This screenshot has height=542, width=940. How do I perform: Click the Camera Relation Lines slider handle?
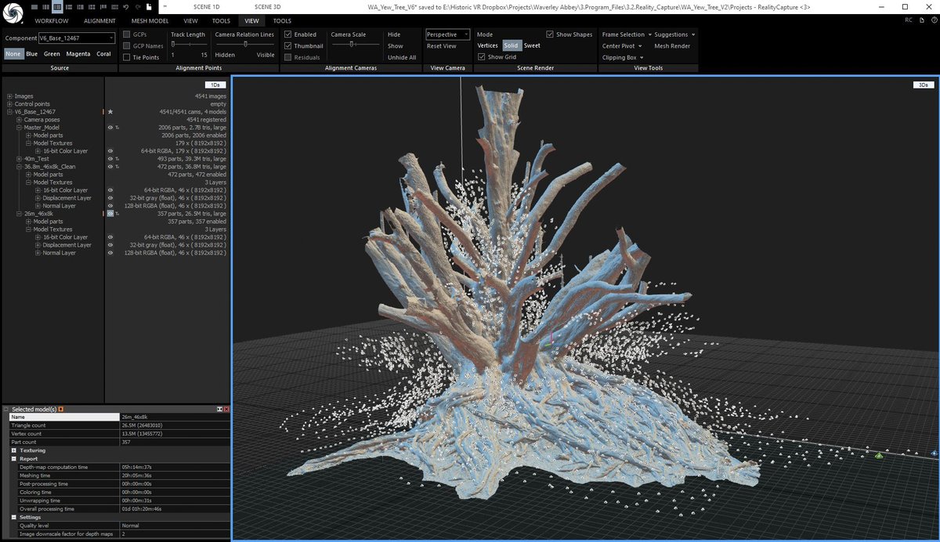click(246, 45)
